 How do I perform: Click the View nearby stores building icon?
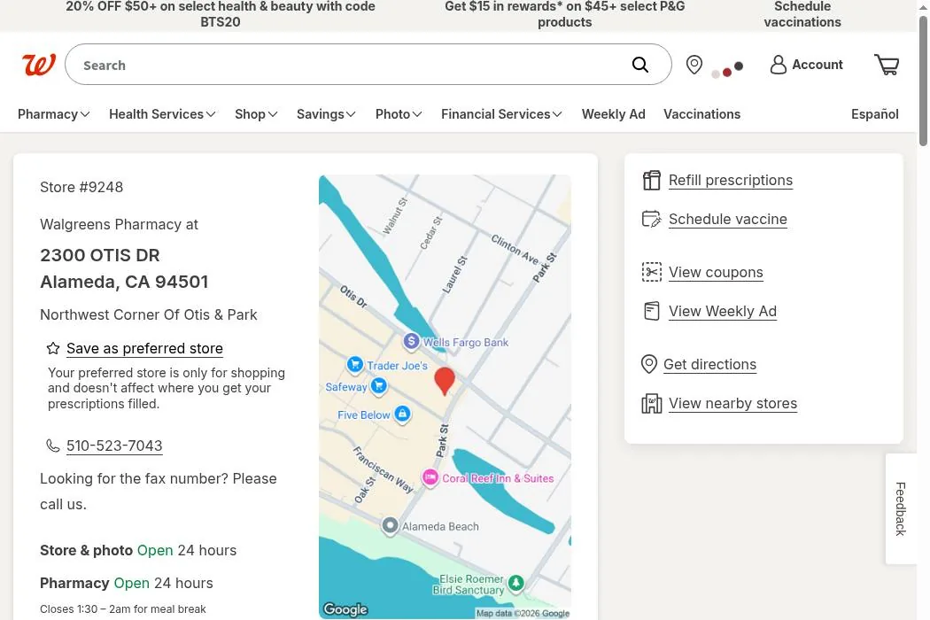(x=651, y=404)
